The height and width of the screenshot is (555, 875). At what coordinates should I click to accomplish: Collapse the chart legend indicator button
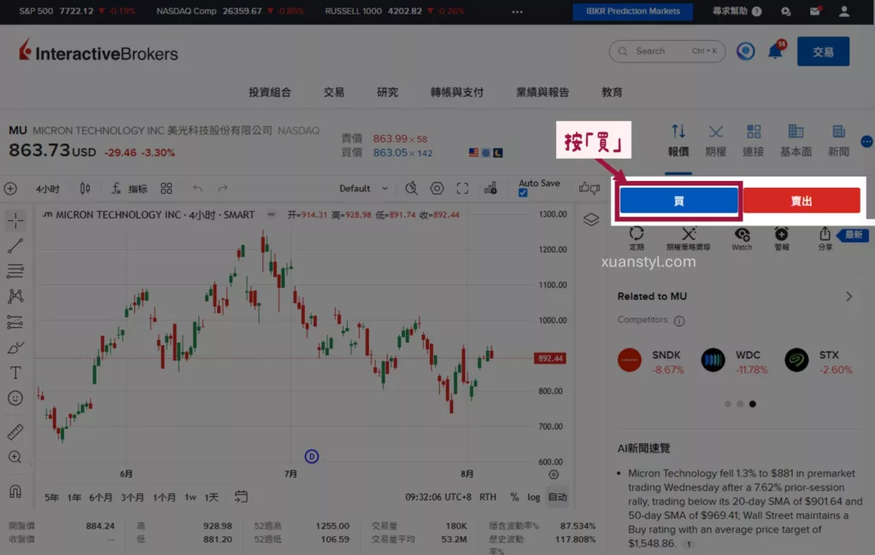tap(271, 215)
